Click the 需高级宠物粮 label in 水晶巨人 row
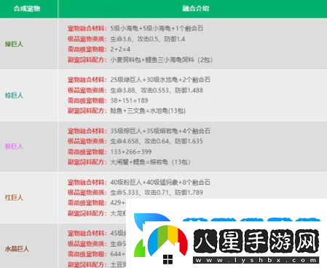 (x=87, y=254)
